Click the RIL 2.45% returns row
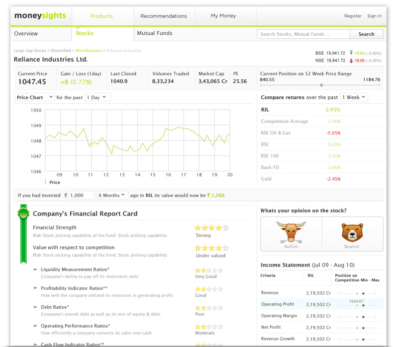393x347 pixels. pyautogui.click(x=322, y=110)
